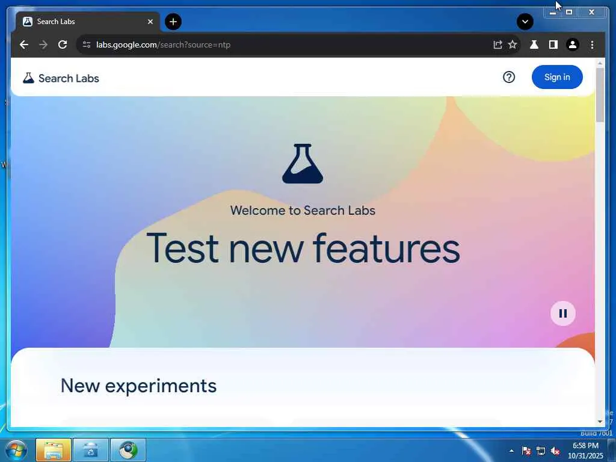Click the large flask icon in hero
The height and width of the screenshot is (462, 616).
(x=303, y=164)
